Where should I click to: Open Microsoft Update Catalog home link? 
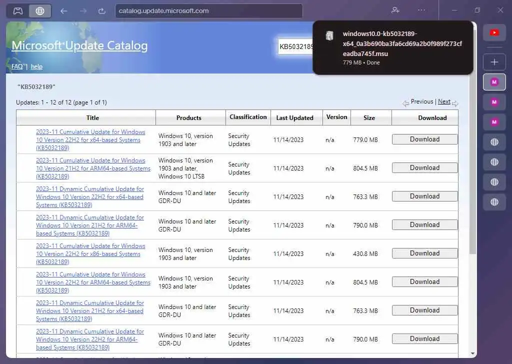point(79,45)
